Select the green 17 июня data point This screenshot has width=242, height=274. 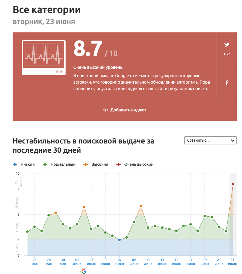tap(191, 224)
